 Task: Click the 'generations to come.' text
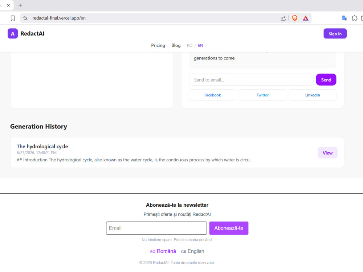pyautogui.click(x=215, y=58)
